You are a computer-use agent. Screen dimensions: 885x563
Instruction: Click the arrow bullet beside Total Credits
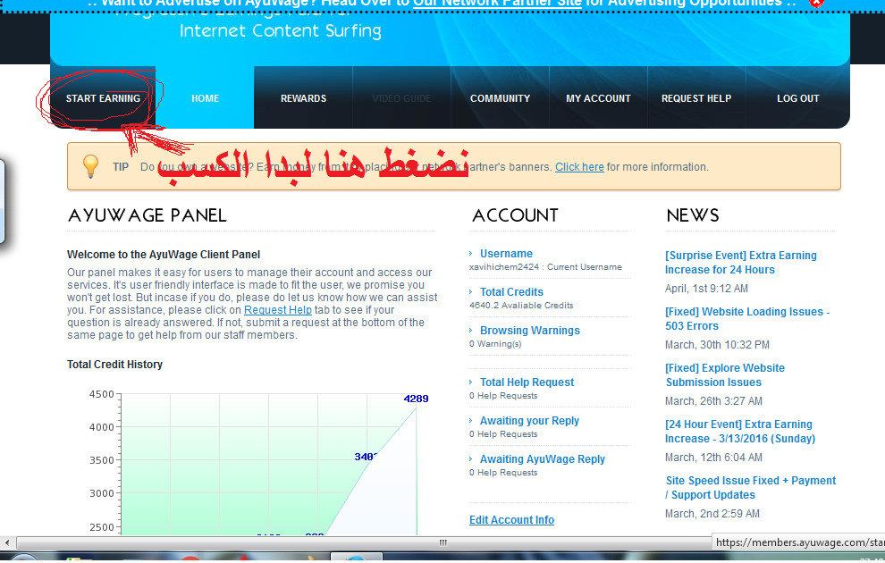pos(471,291)
